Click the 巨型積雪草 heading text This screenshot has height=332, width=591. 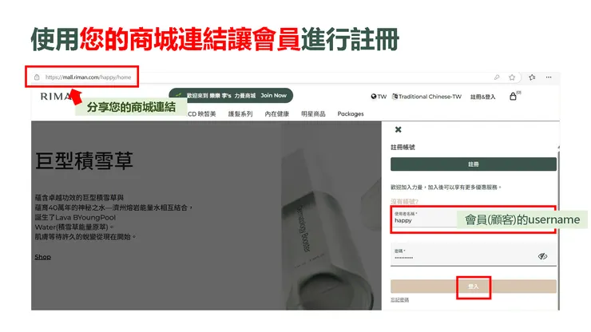coord(84,161)
